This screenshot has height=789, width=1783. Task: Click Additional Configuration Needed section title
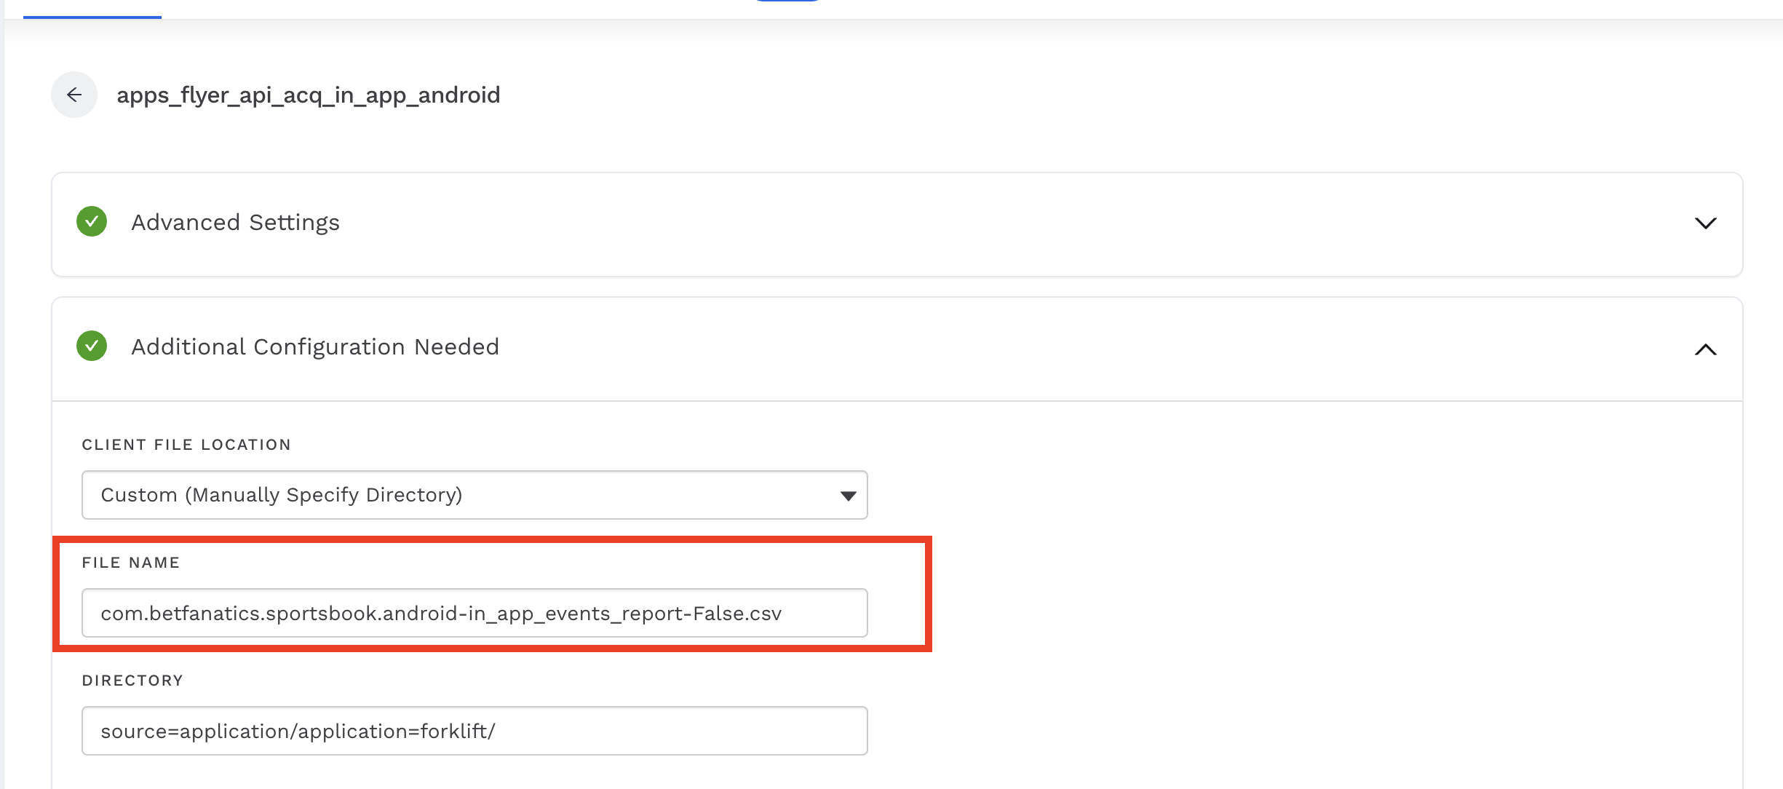click(x=315, y=346)
